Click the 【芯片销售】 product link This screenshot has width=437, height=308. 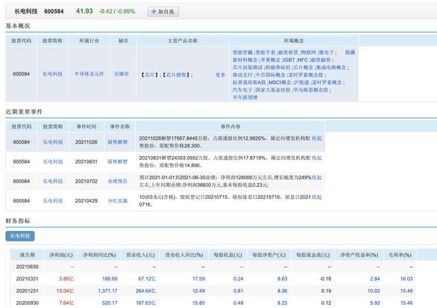176,74
